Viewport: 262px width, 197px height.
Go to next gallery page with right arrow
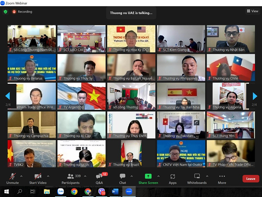(255, 96)
